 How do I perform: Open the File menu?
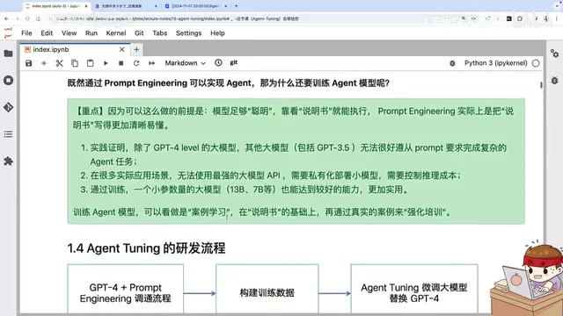(x=26, y=33)
